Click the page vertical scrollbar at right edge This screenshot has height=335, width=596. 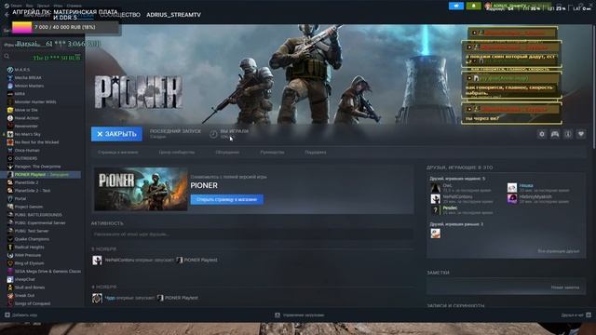(x=593, y=87)
